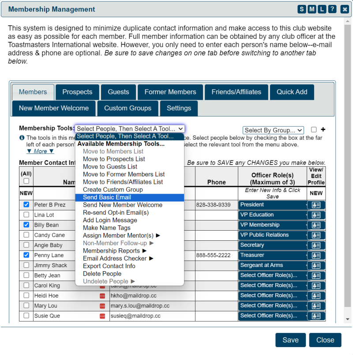Open Betty Jean's Select Officer Role(s) dropdown
The height and width of the screenshot is (355, 353).
click(273, 275)
